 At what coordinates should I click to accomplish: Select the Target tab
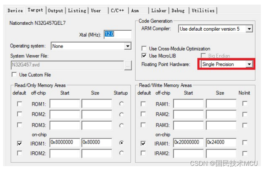coord(35,10)
